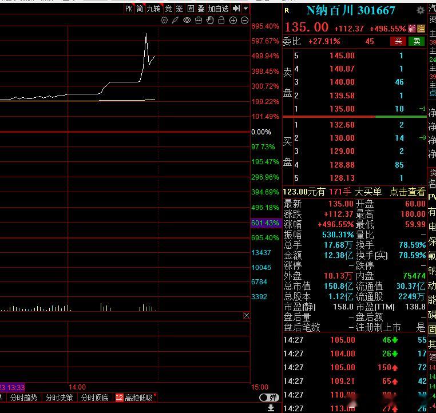Zoom in with the plus circle icon
The height and width of the screenshot is (413, 436).
pos(233,20)
